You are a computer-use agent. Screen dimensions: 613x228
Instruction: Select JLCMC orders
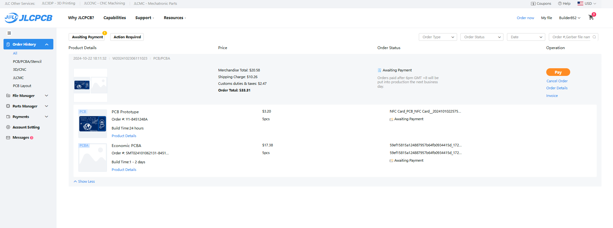point(18,78)
